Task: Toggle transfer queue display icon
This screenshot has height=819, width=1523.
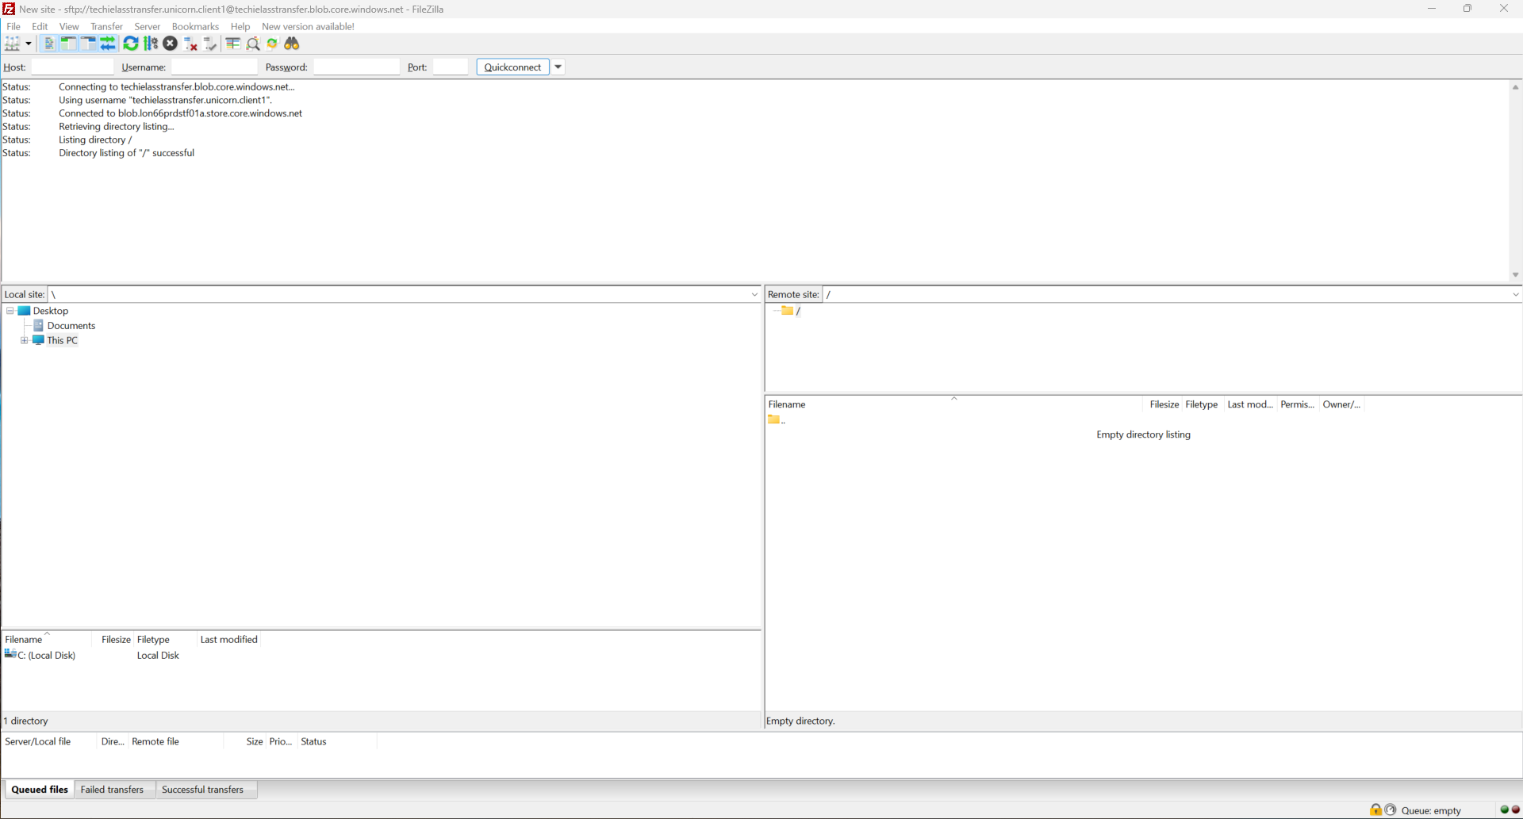Action: pyautogui.click(x=108, y=44)
